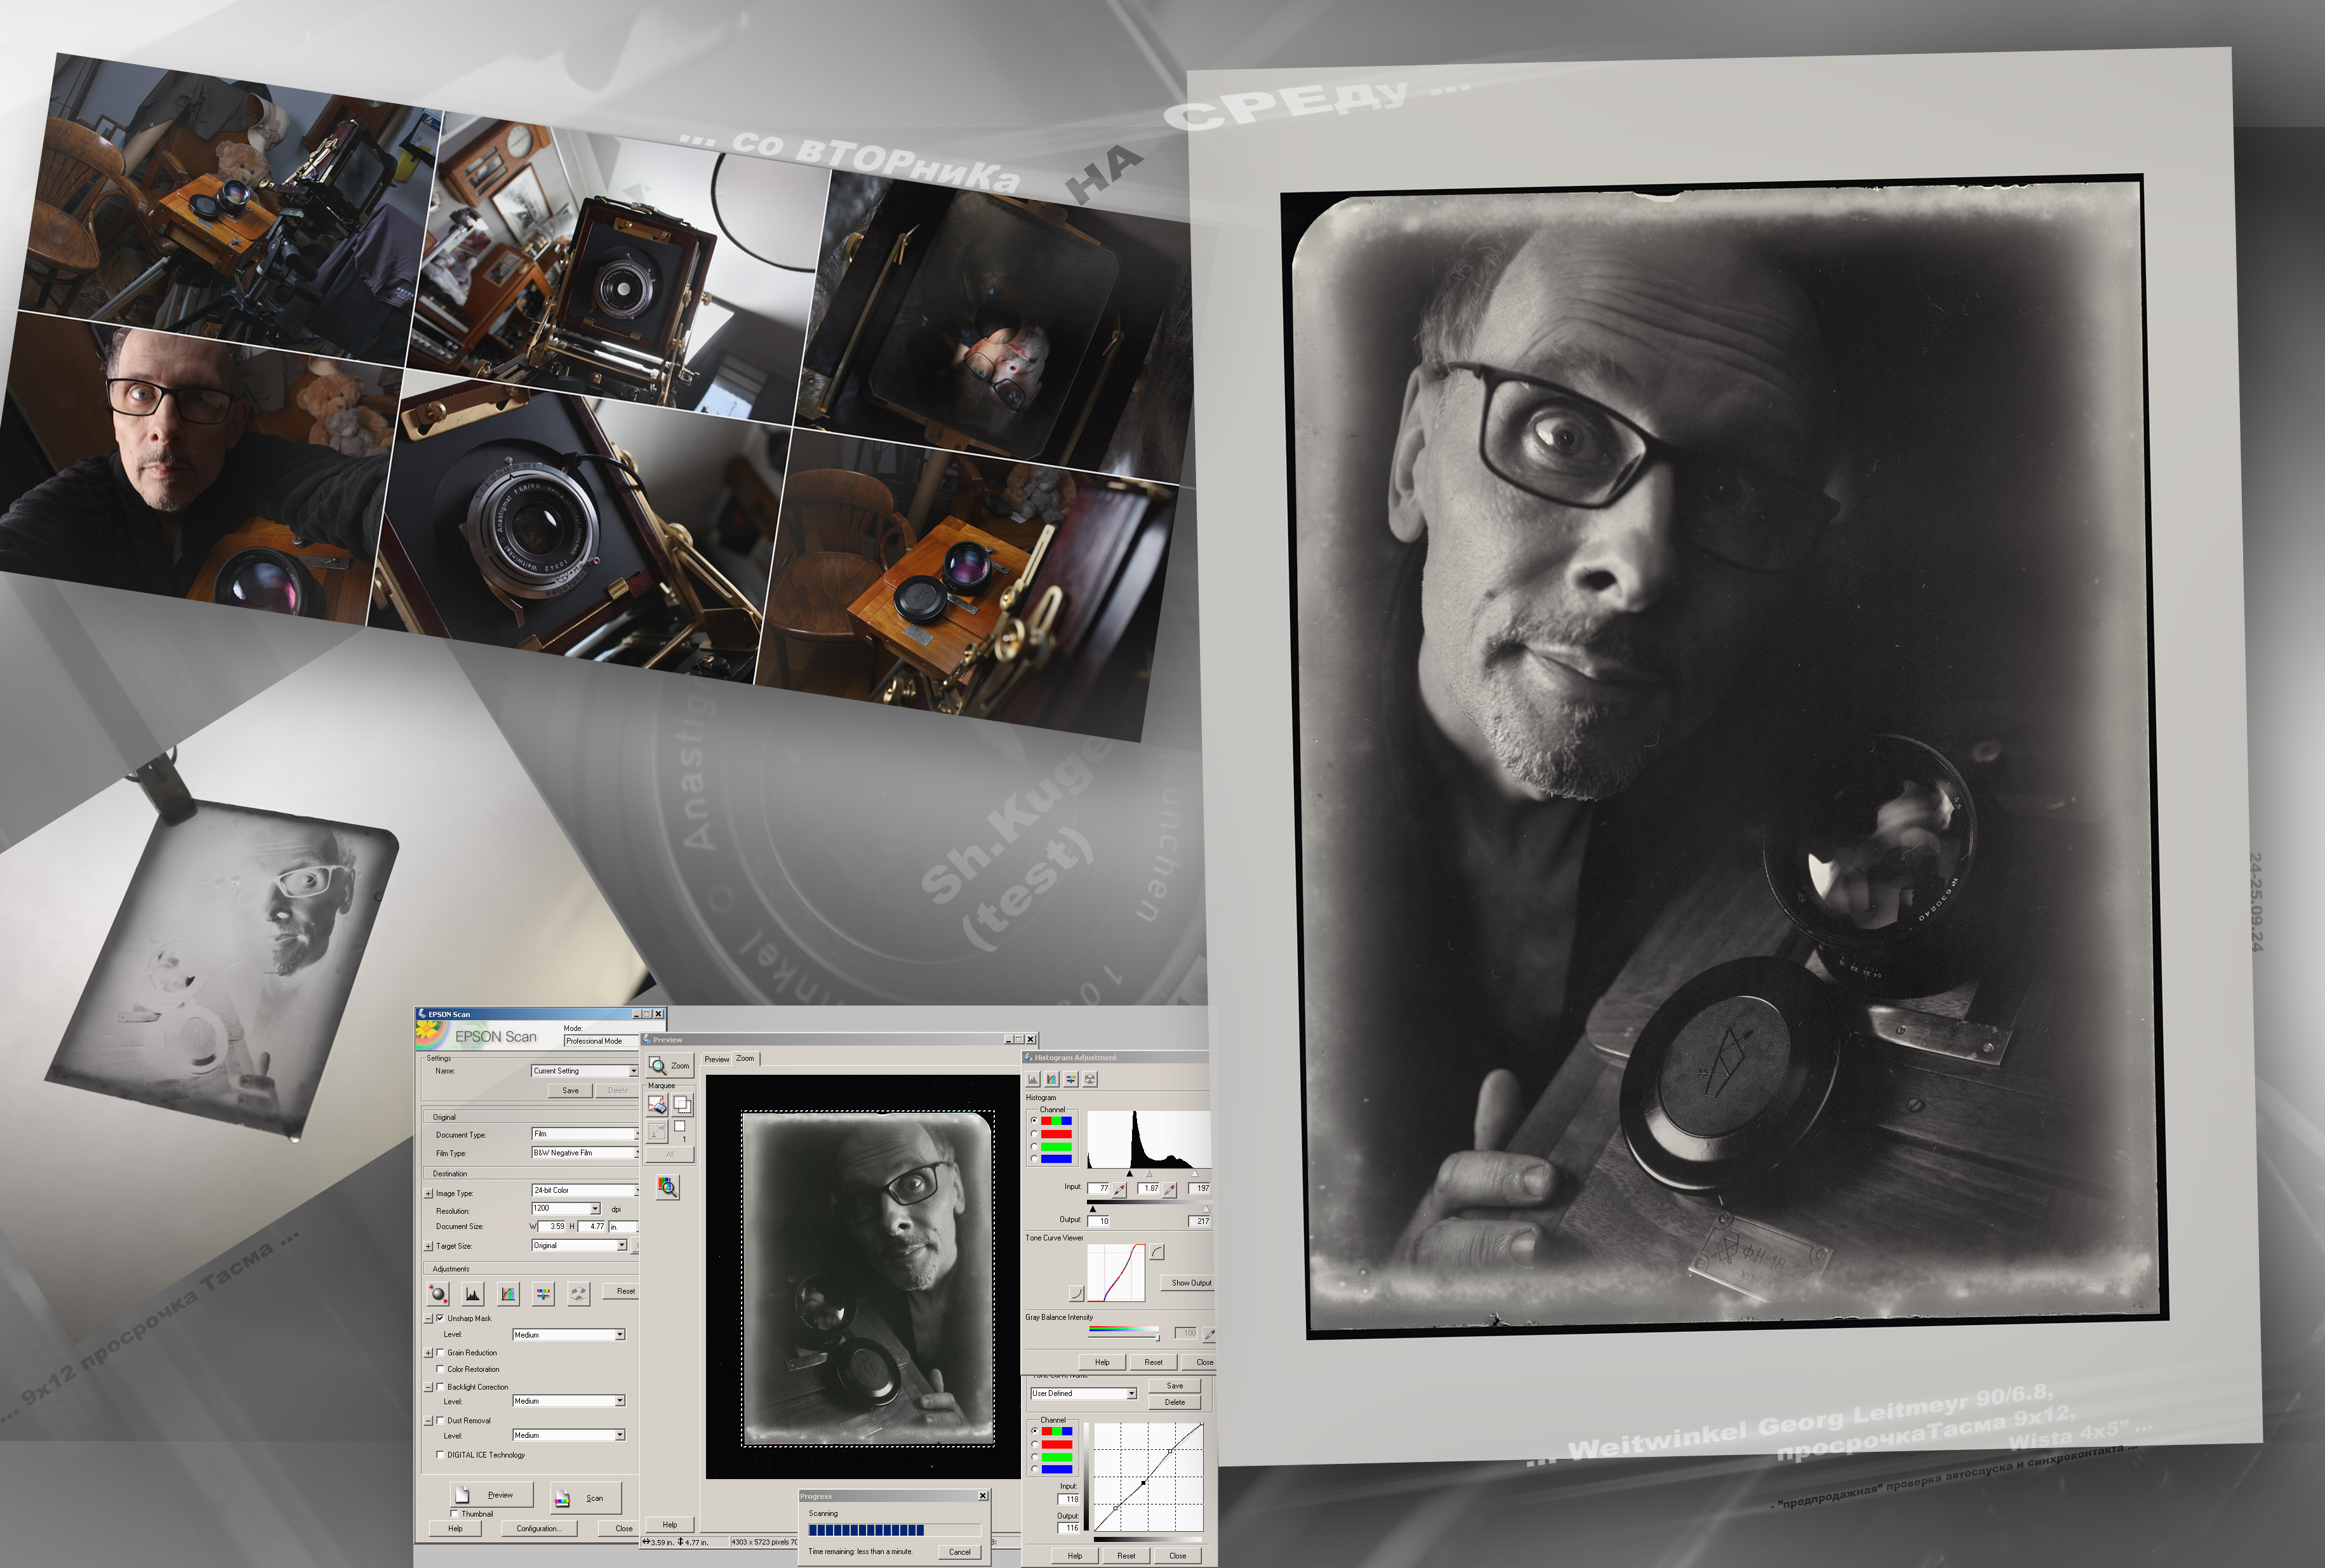
Task: Click the Auto Exposure icon in Adjustments
Action: [x=437, y=1294]
